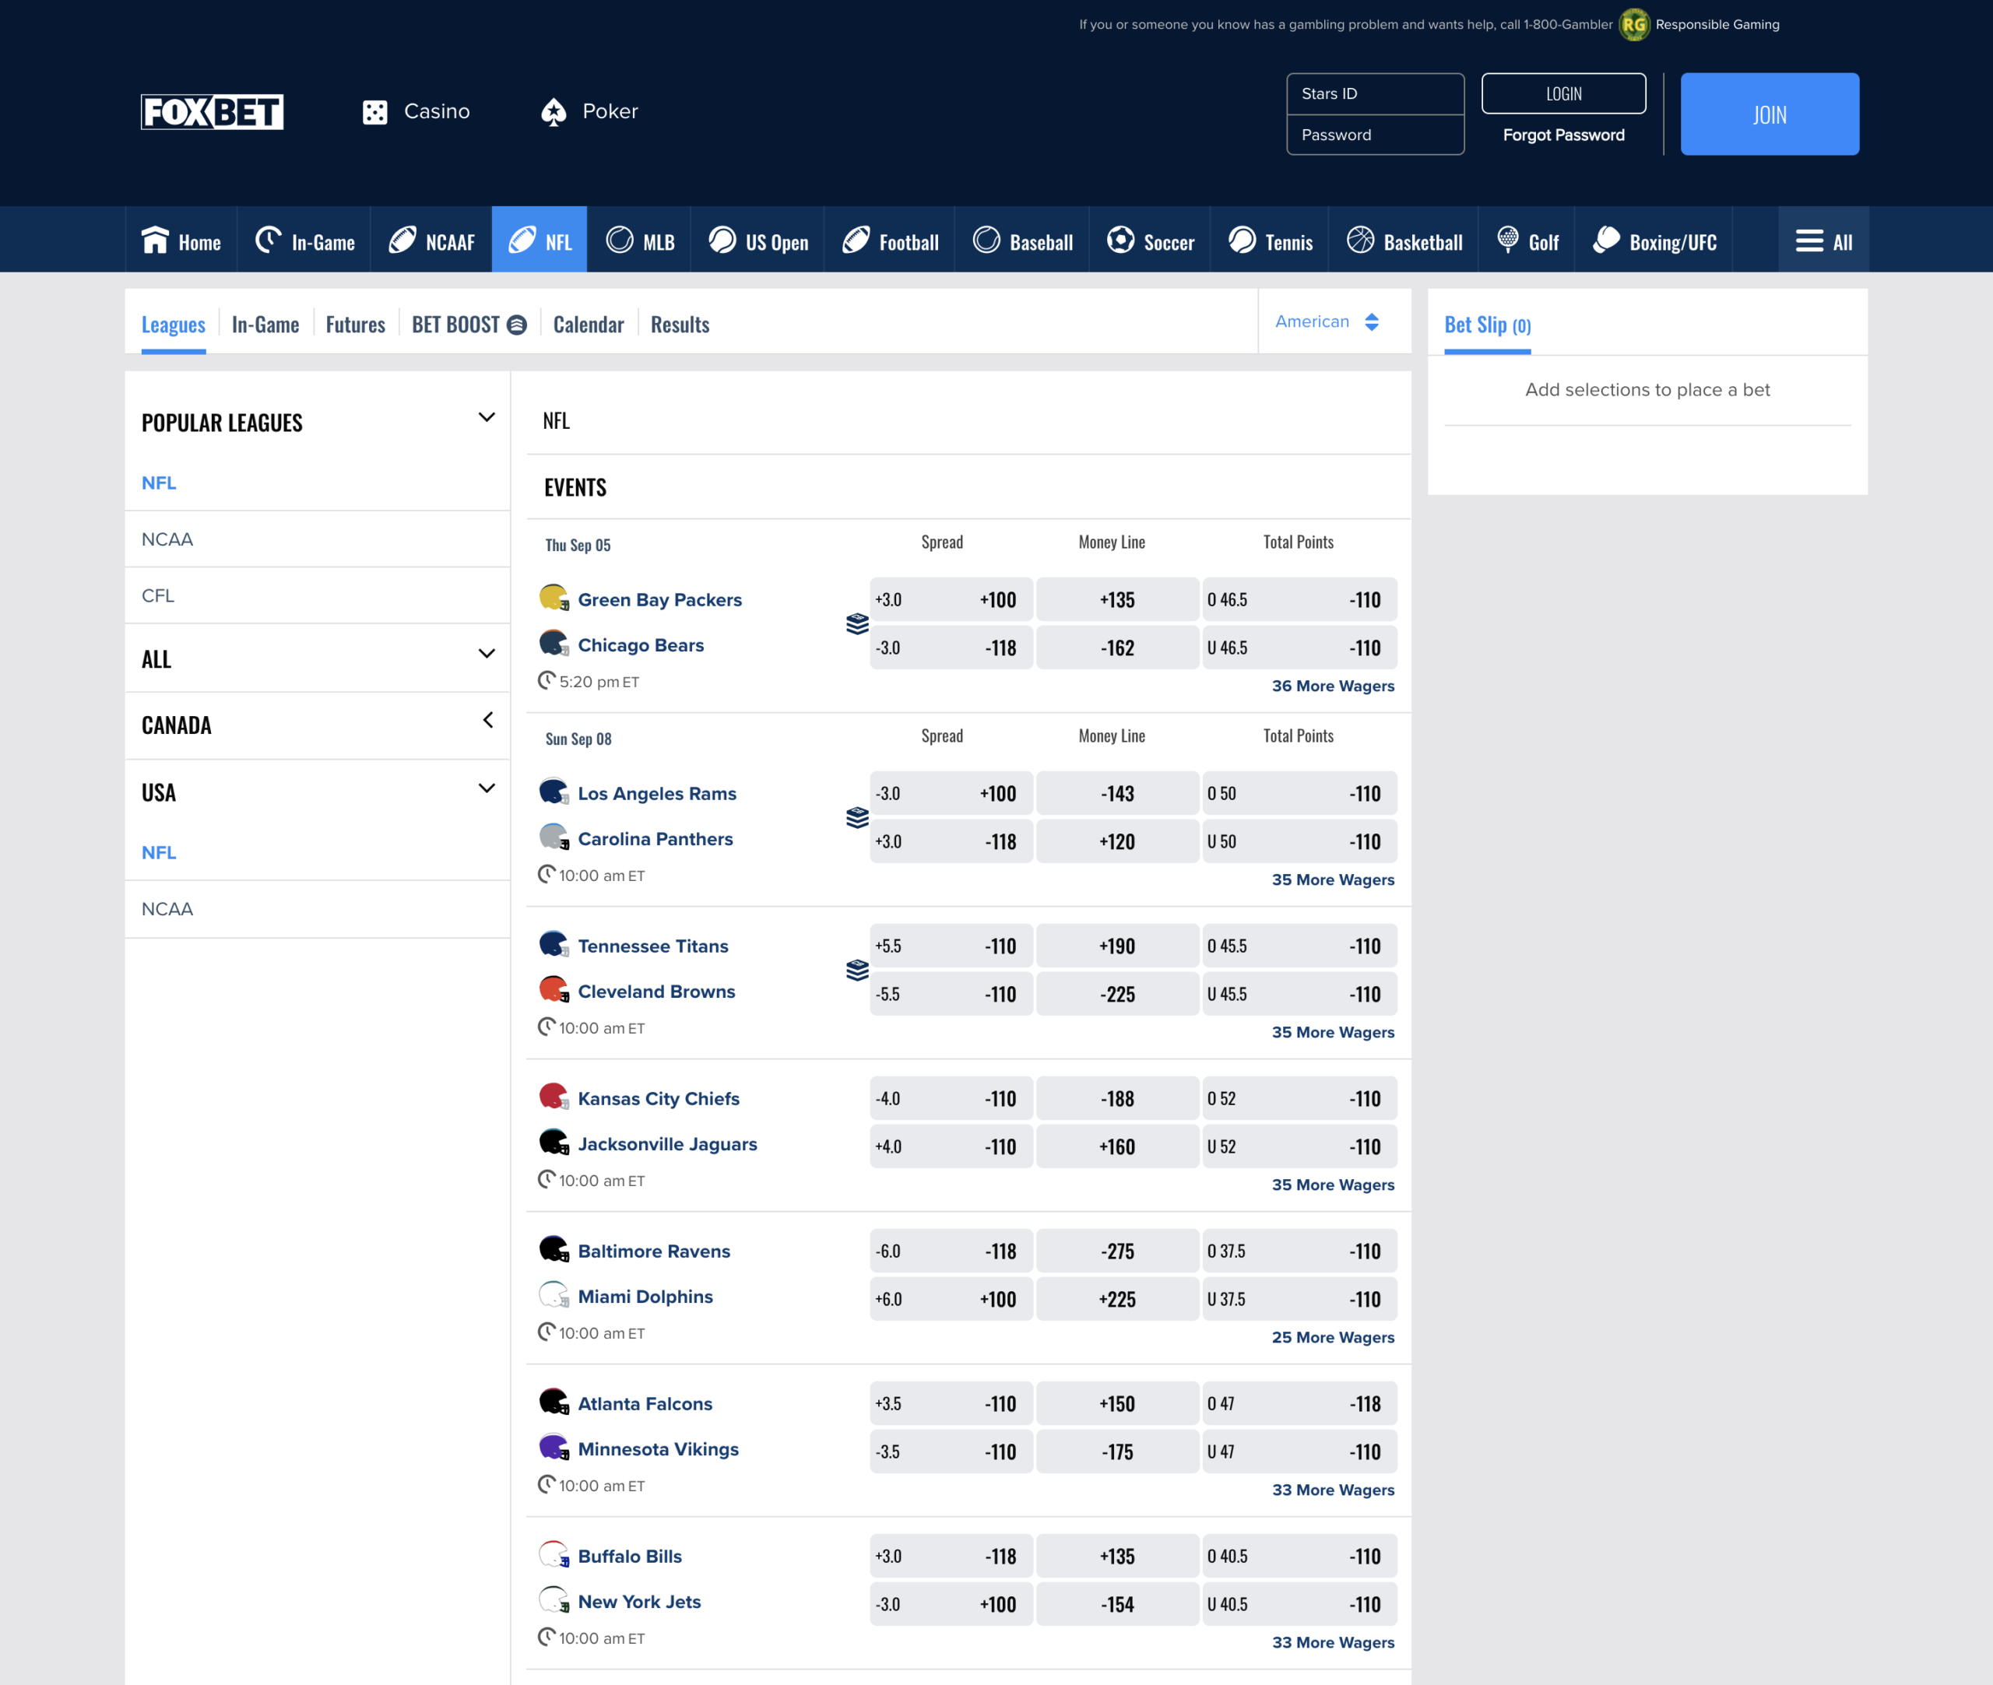Pick Minnesota Vikings -3.5 spread
The image size is (1993, 1685).
[951, 1452]
